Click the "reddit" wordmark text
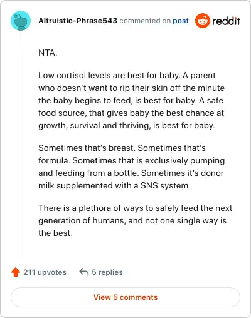Image resolution: width=251 pixels, height=318 pixels. point(226,21)
